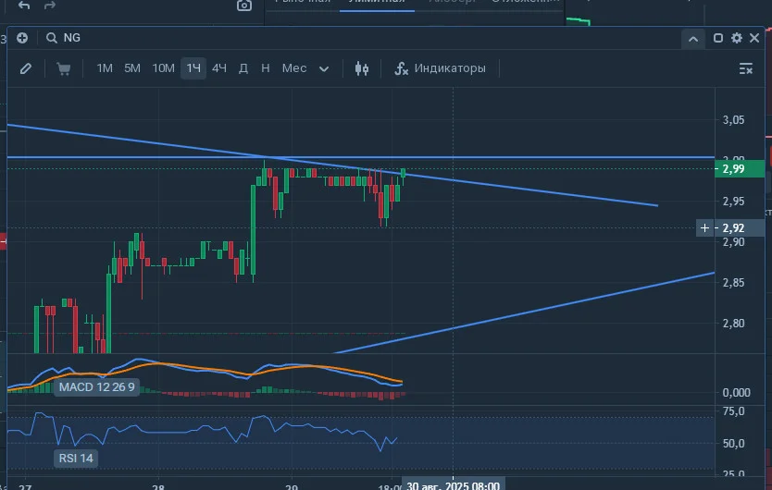Expand the timeframe dropdown arrow

324,68
